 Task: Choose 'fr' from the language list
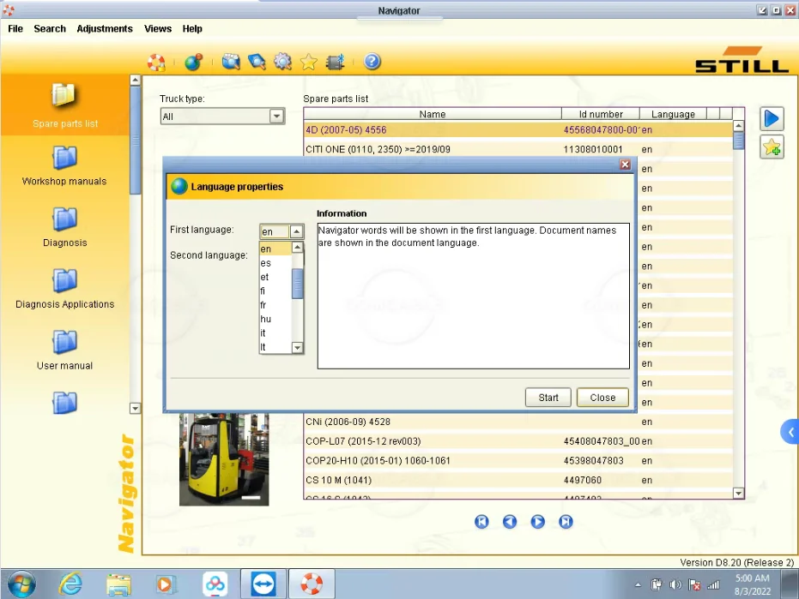(263, 305)
